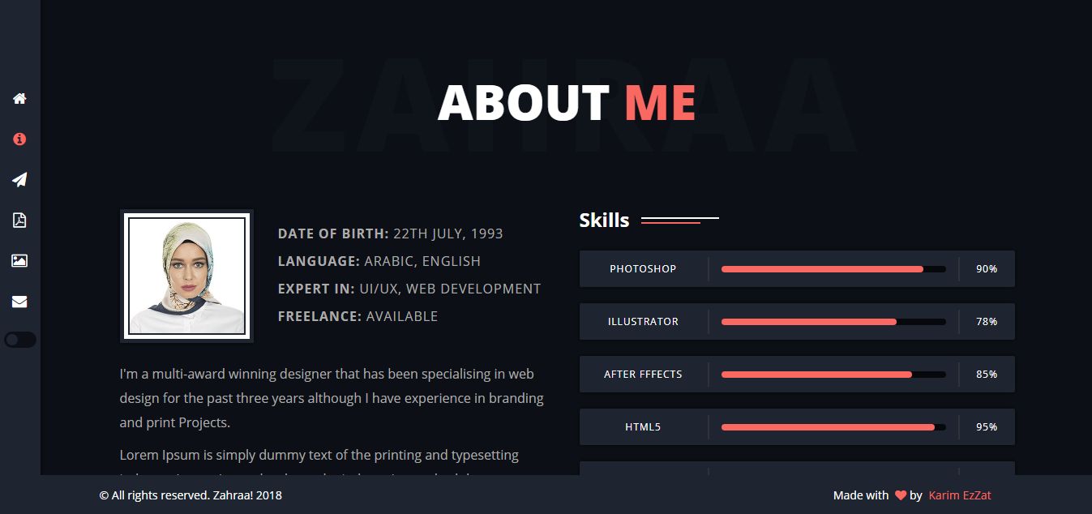Open the envelope contact icon
The image size is (1092, 514).
[19, 302]
